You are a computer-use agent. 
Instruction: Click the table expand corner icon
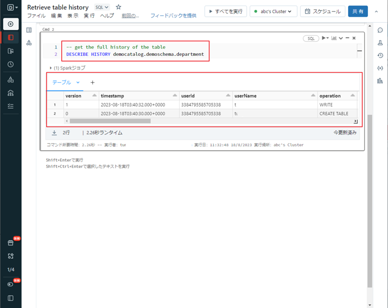[x=356, y=121]
